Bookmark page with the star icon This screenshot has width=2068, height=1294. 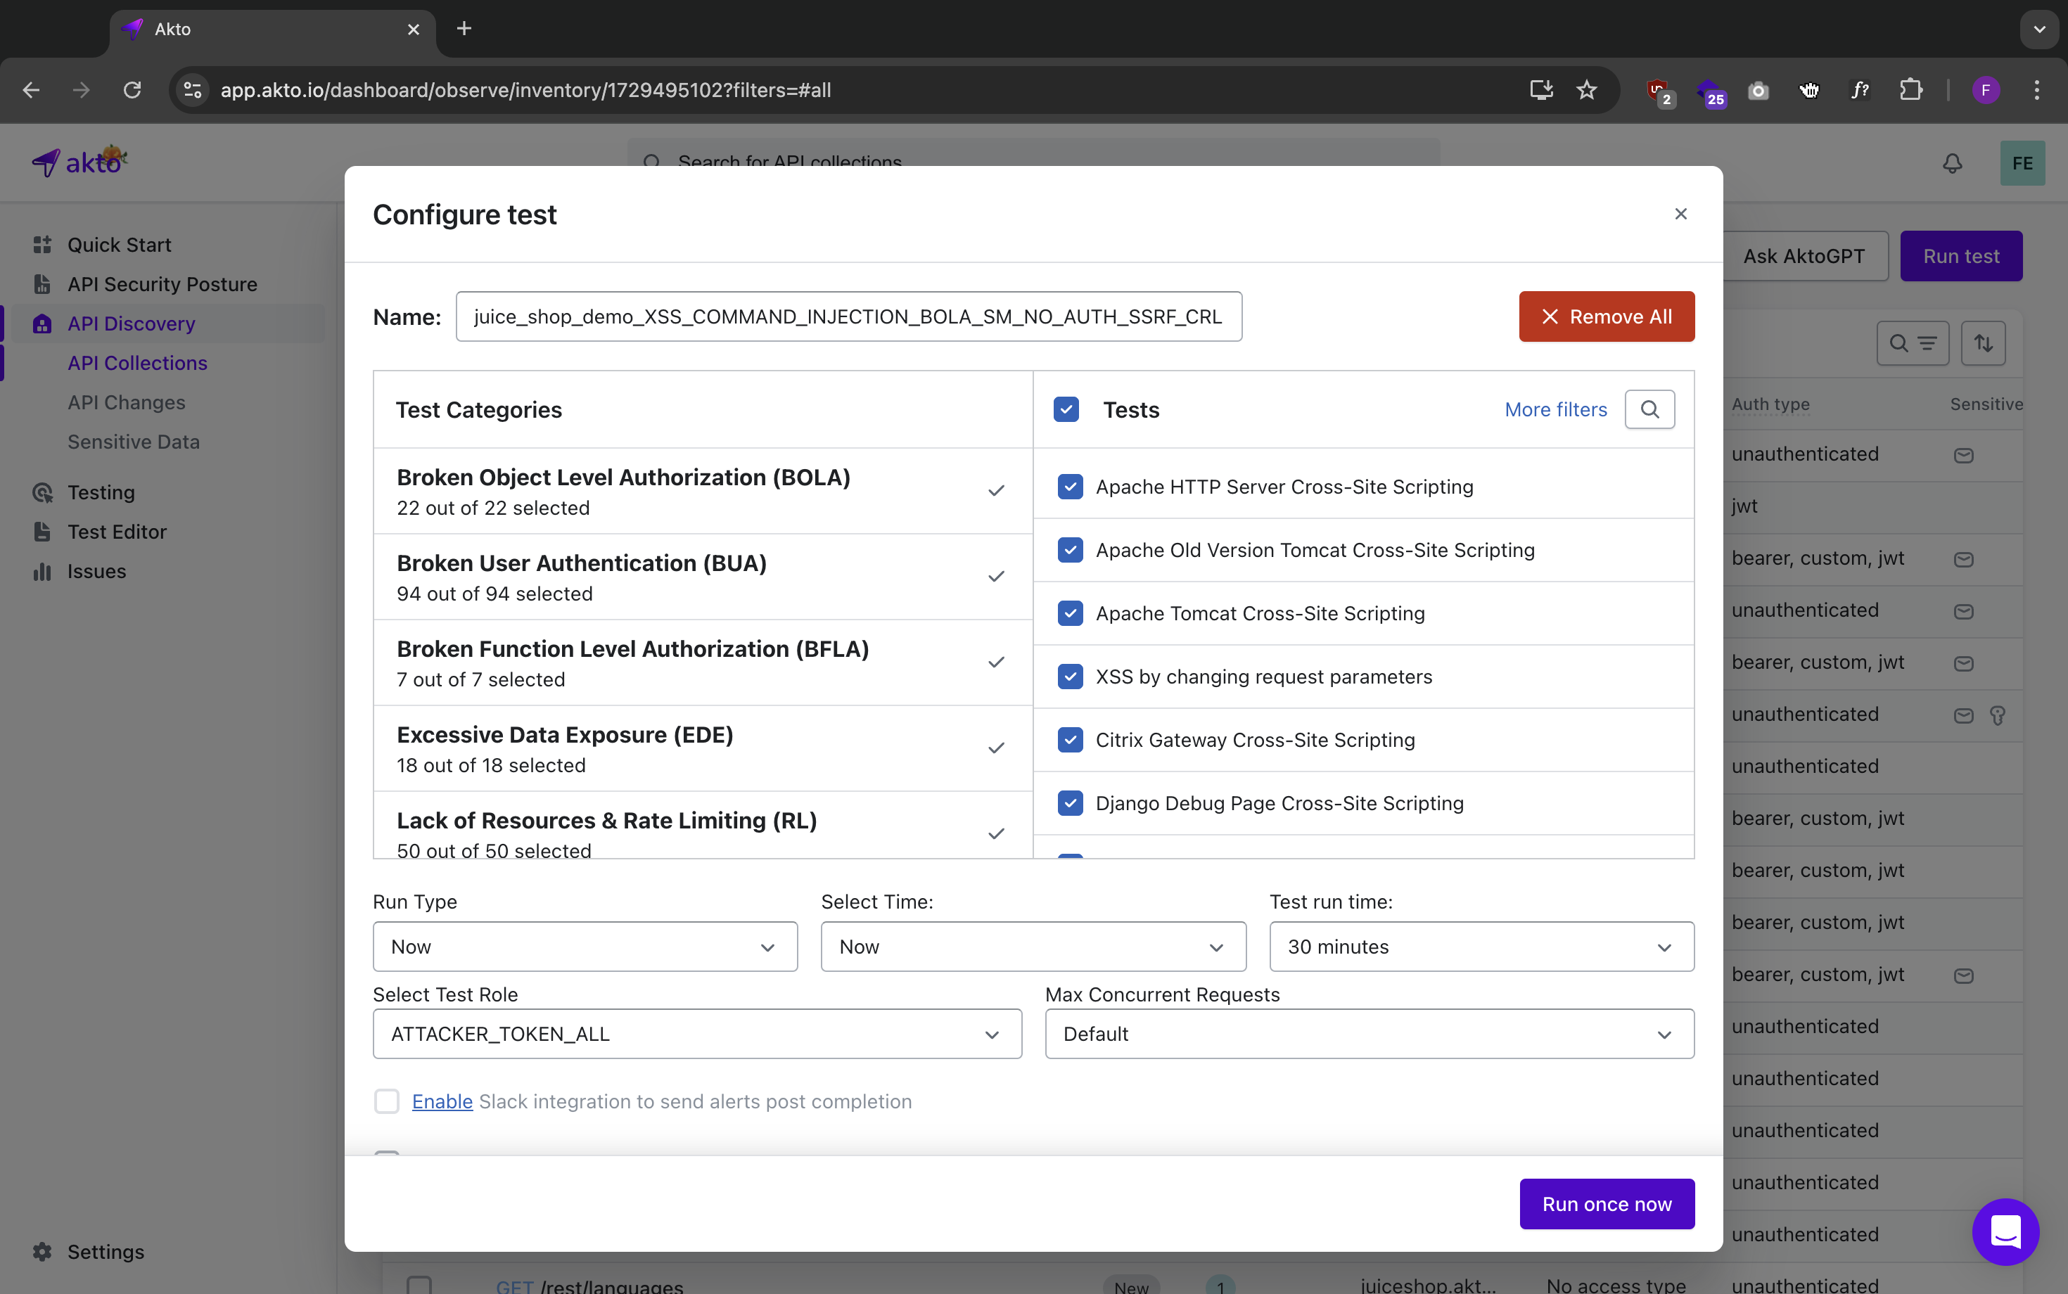pos(1586,90)
